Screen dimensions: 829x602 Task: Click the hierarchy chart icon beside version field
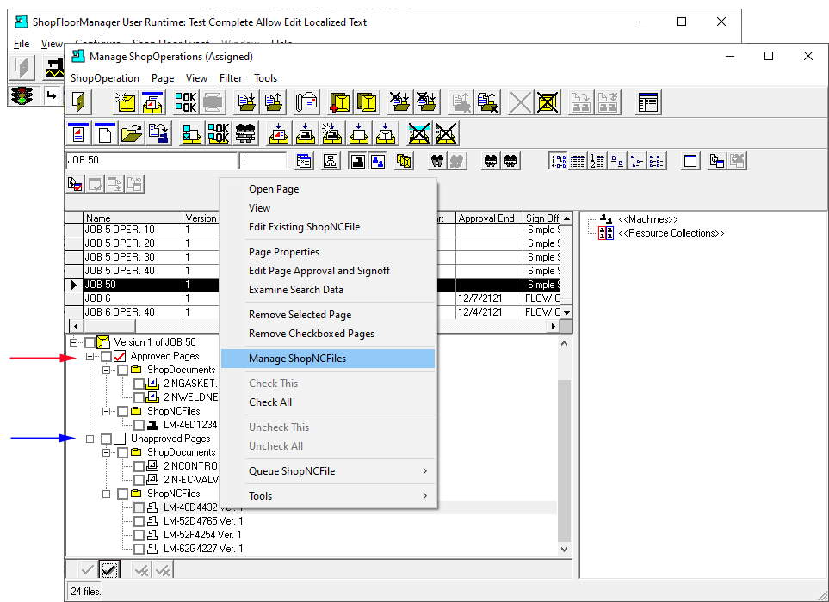(331, 161)
